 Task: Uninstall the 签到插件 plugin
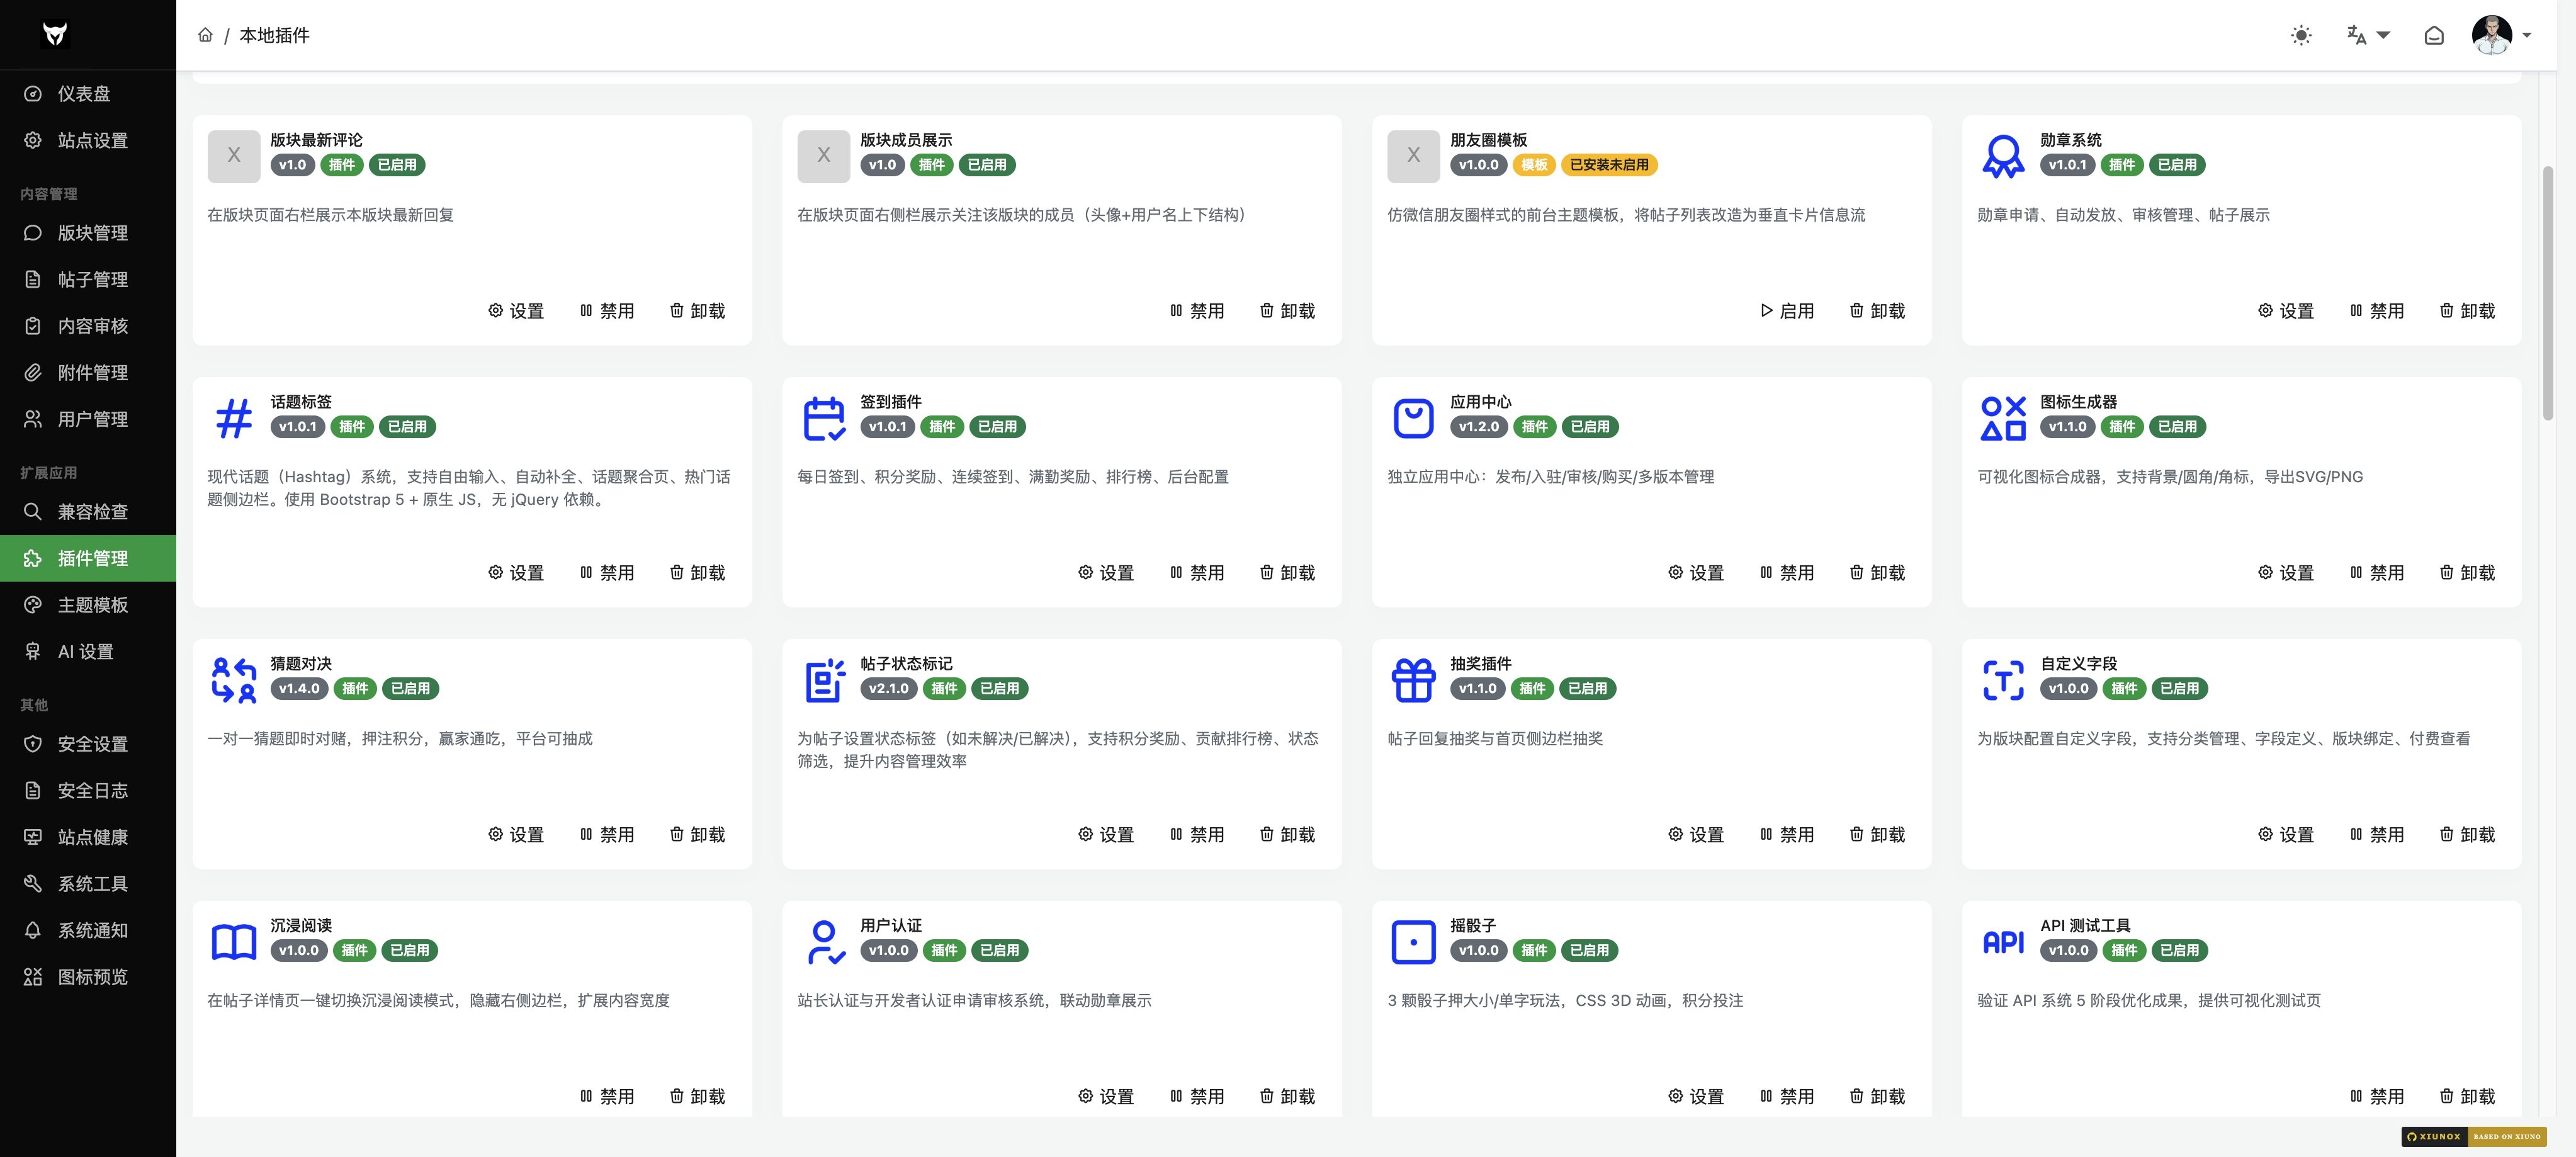[1287, 573]
